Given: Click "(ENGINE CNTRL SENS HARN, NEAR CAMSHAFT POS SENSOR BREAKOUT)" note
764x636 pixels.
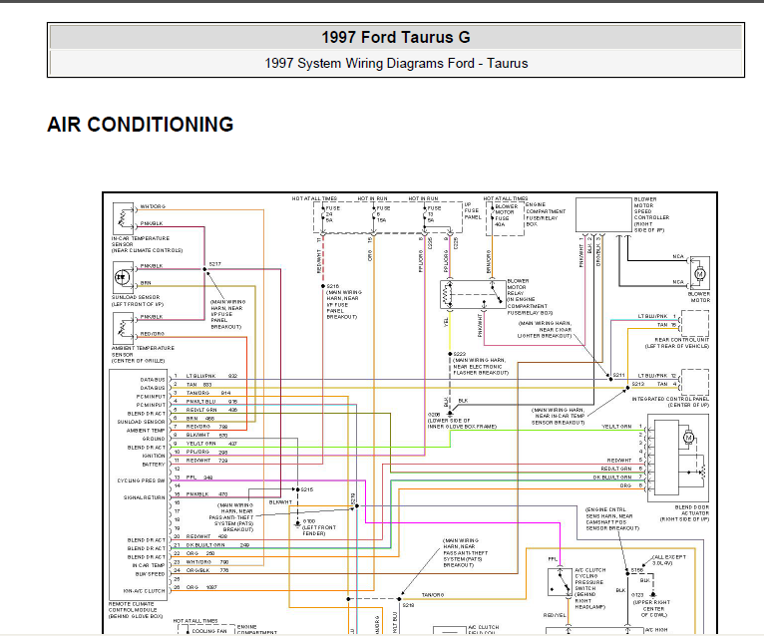Looking at the screenshot, I should (x=612, y=518).
